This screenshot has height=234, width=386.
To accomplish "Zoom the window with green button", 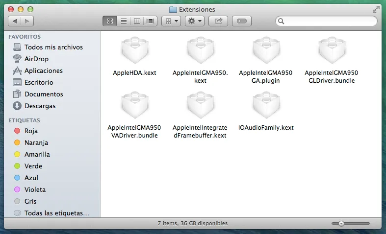I will click(x=30, y=9).
